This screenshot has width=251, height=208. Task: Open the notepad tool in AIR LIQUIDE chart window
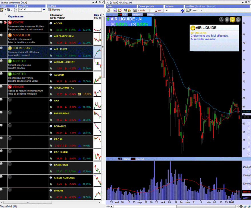coord(109,10)
